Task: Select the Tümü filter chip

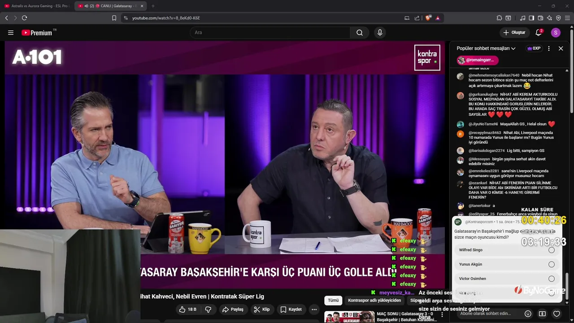Action: pos(333,301)
